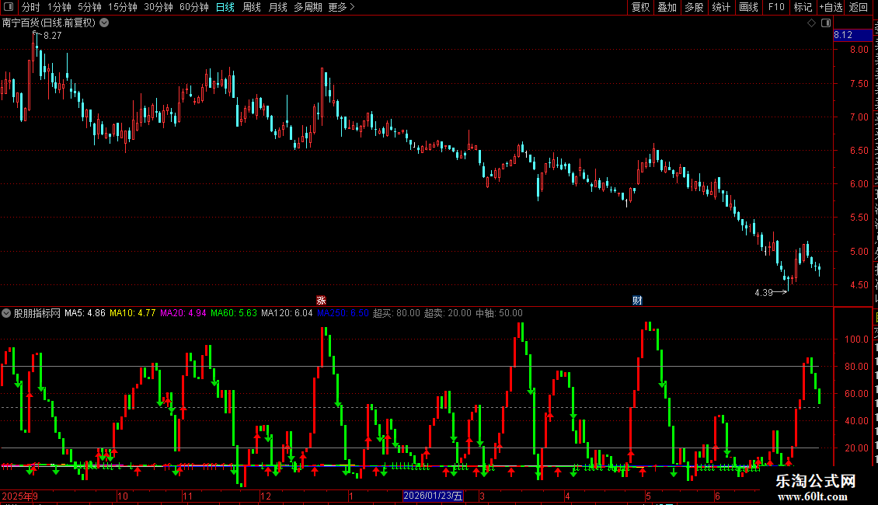The width and height of the screenshot is (878, 505).
Task: Open the 复权 adjustment menu
Action: (x=640, y=7)
